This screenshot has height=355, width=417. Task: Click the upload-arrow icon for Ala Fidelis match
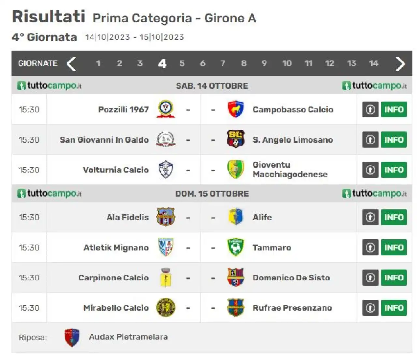click(370, 217)
